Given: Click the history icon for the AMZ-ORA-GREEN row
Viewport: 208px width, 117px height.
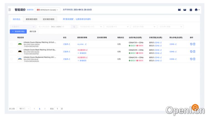Looking at the screenshot, I should (x=191, y=44).
